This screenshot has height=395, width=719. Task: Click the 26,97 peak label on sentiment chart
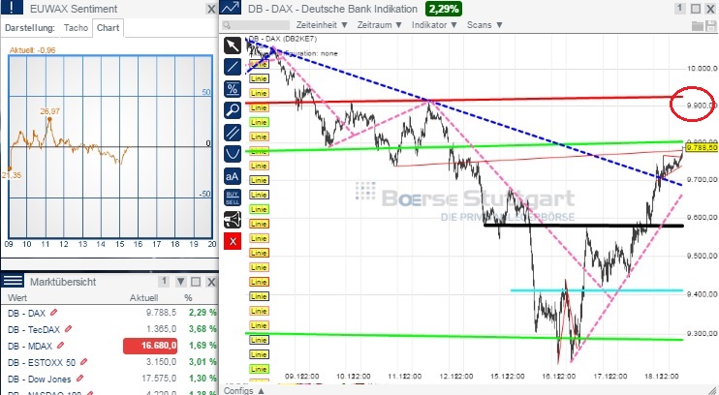tap(50, 111)
